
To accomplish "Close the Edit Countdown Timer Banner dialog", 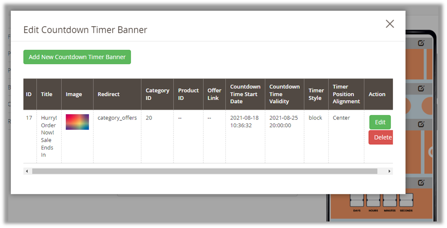I will [390, 24].
